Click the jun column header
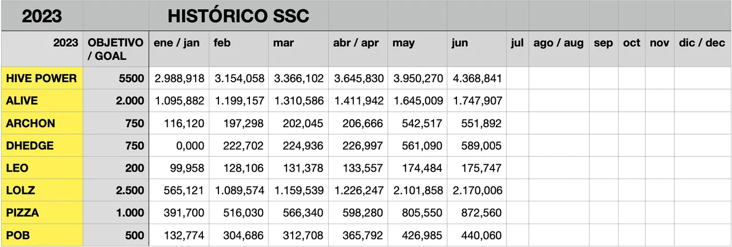The width and height of the screenshot is (732, 247). [x=476, y=43]
